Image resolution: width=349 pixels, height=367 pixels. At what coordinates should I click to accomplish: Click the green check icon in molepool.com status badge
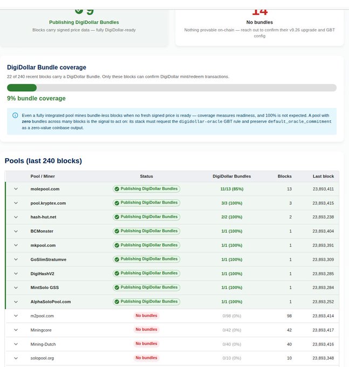(117, 189)
